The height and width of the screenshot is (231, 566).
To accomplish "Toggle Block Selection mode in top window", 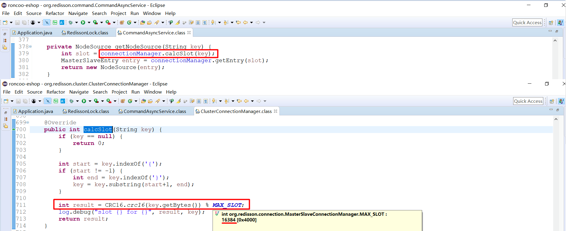I will [x=198, y=22].
